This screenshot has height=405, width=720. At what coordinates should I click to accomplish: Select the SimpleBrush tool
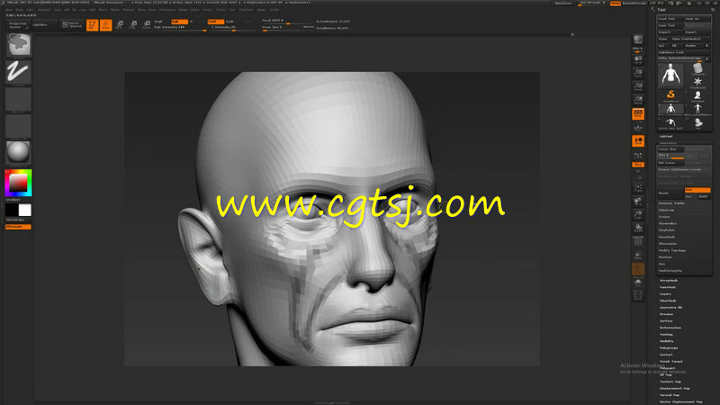click(670, 96)
